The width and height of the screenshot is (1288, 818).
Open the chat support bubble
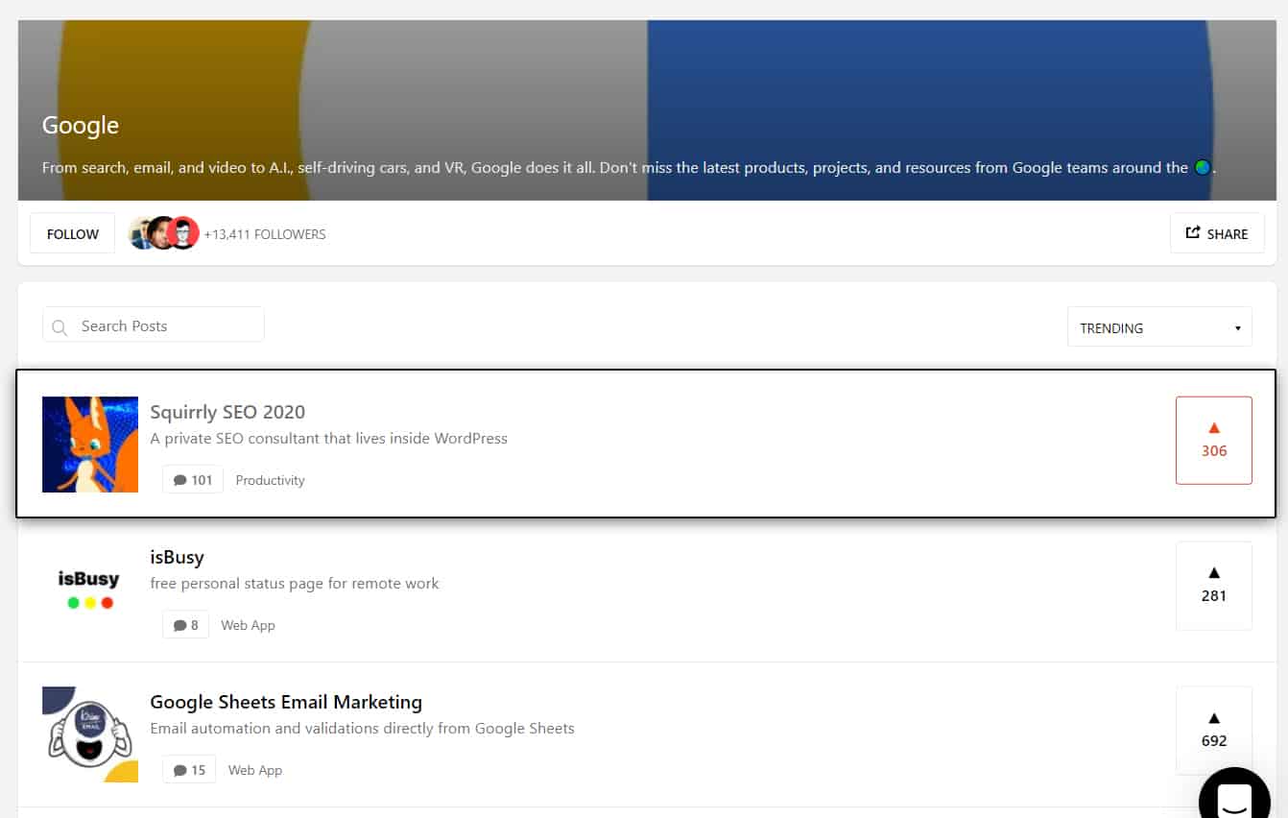click(1233, 798)
